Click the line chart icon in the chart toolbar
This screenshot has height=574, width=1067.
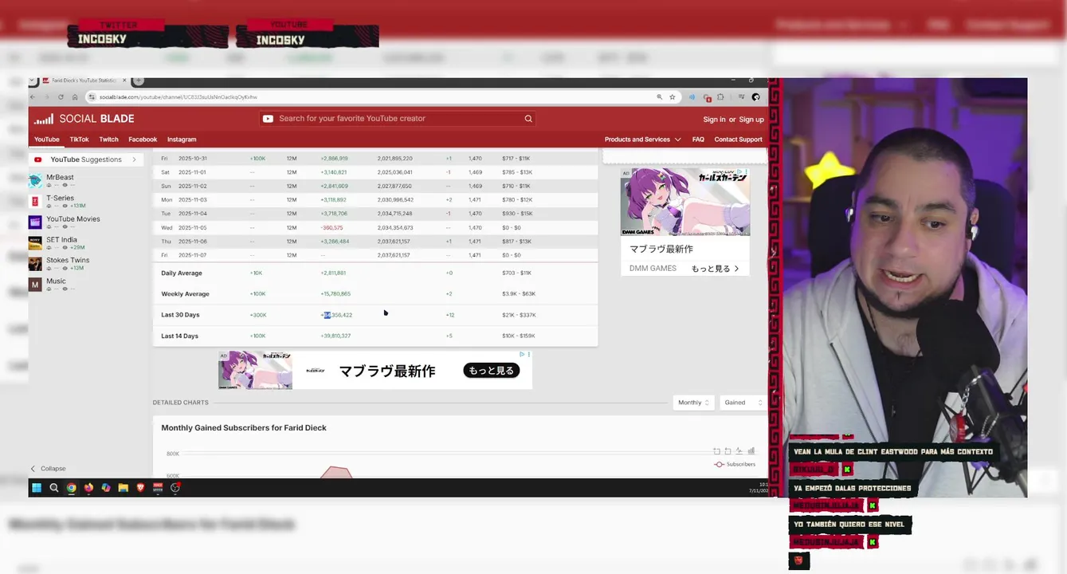click(739, 451)
